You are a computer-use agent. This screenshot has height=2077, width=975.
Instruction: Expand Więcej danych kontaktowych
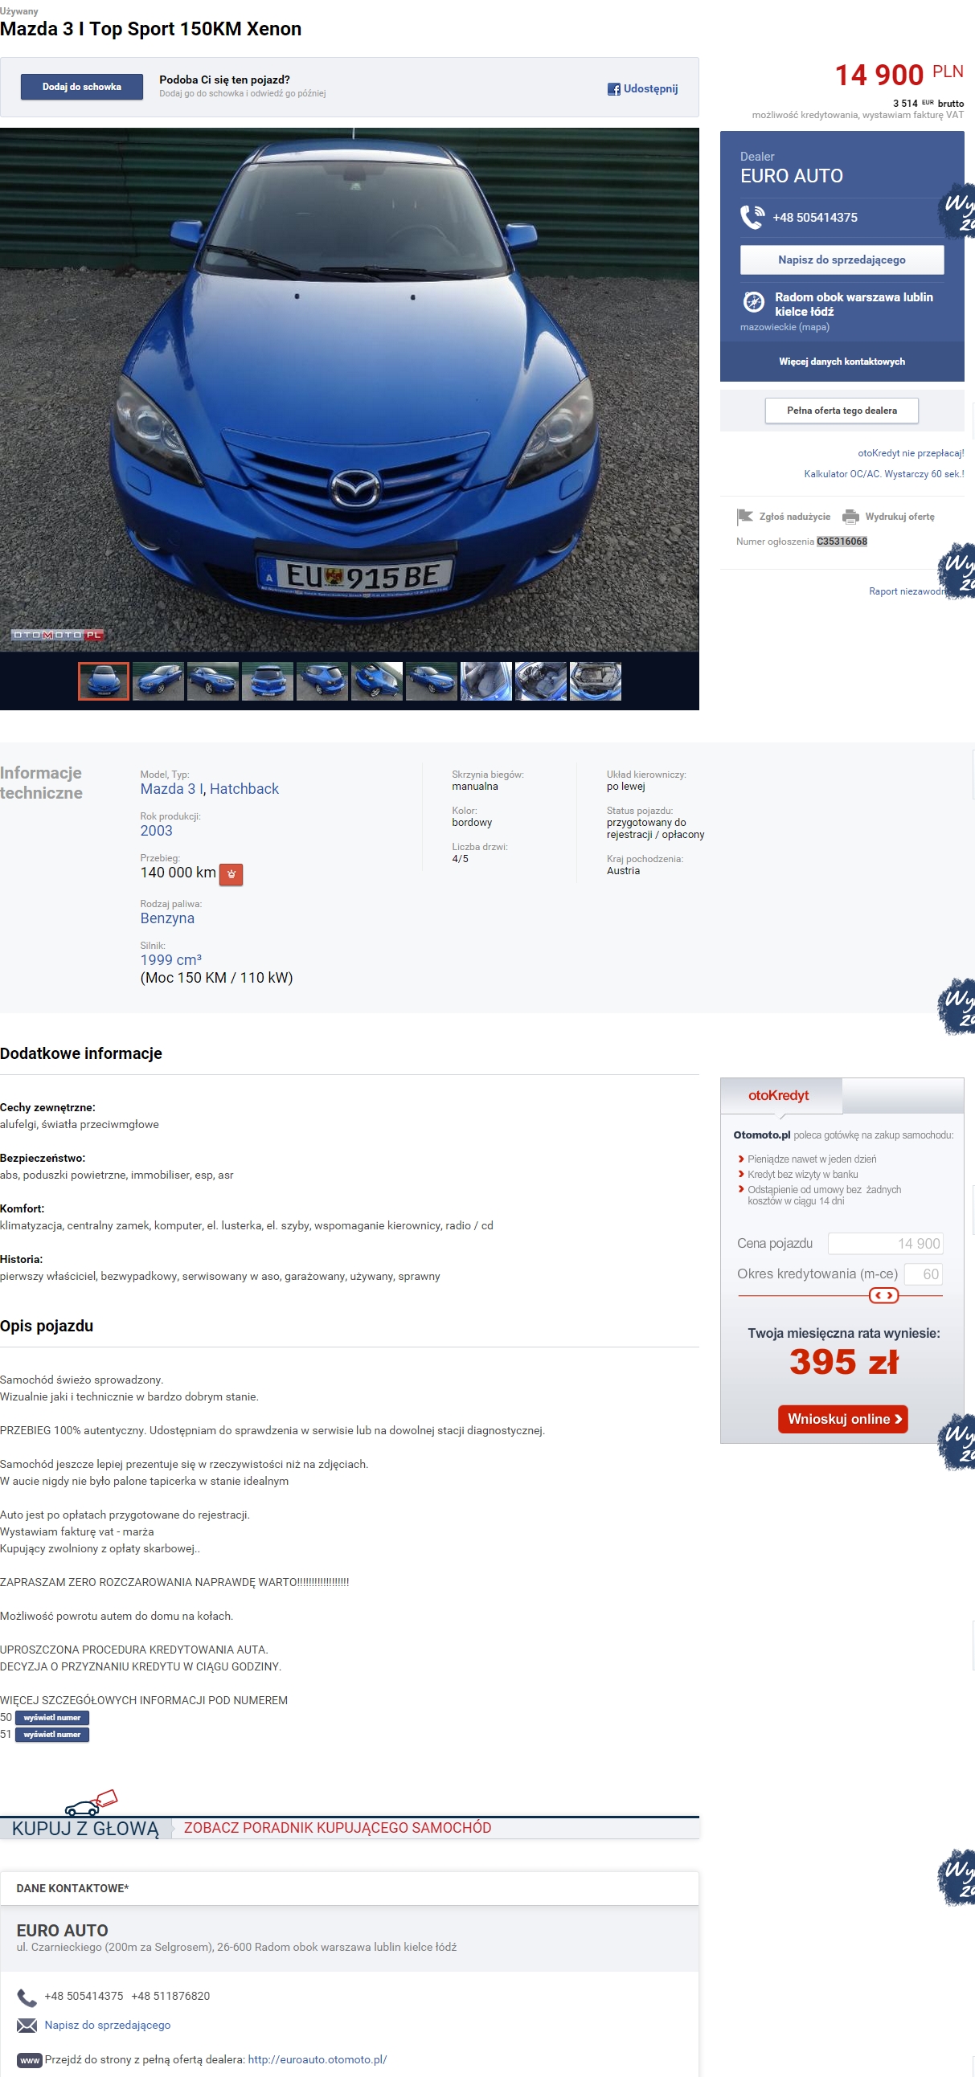[841, 362]
